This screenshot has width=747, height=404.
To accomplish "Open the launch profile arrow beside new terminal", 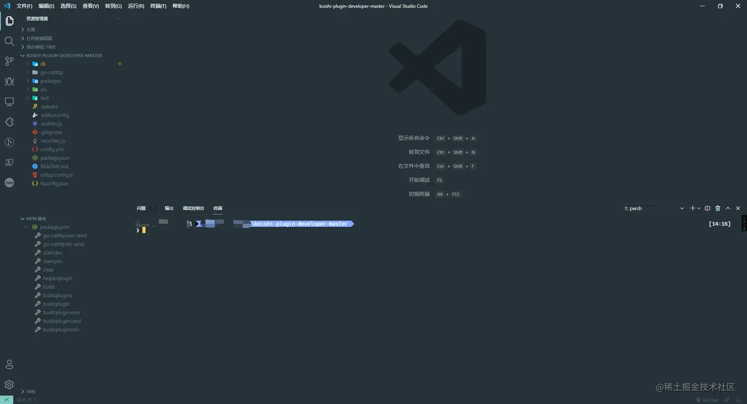I will point(699,208).
